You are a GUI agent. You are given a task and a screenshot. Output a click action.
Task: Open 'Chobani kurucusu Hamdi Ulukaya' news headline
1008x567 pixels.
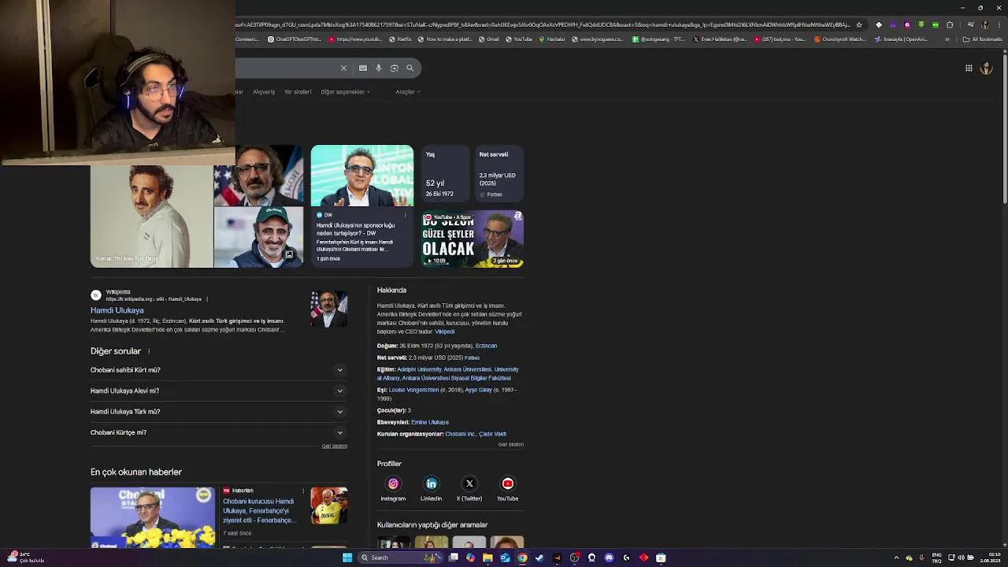click(259, 510)
